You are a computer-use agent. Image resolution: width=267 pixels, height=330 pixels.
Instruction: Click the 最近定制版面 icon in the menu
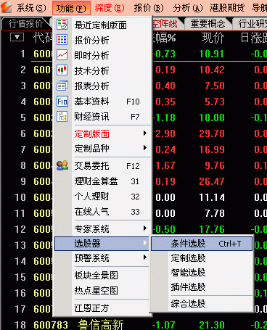(62, 25)
